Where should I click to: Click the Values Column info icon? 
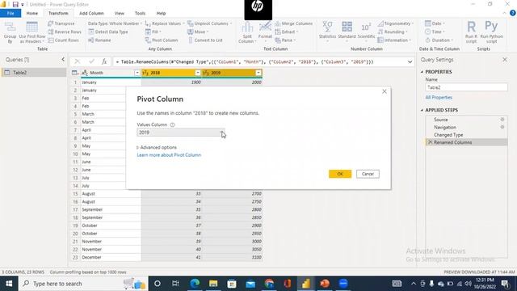tap(172, 124)
